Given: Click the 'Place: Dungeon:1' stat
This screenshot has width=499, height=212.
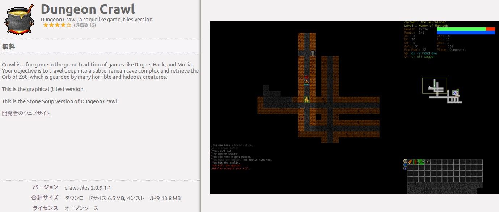Looking at the screenshot, I should click(x=452, y=50).
